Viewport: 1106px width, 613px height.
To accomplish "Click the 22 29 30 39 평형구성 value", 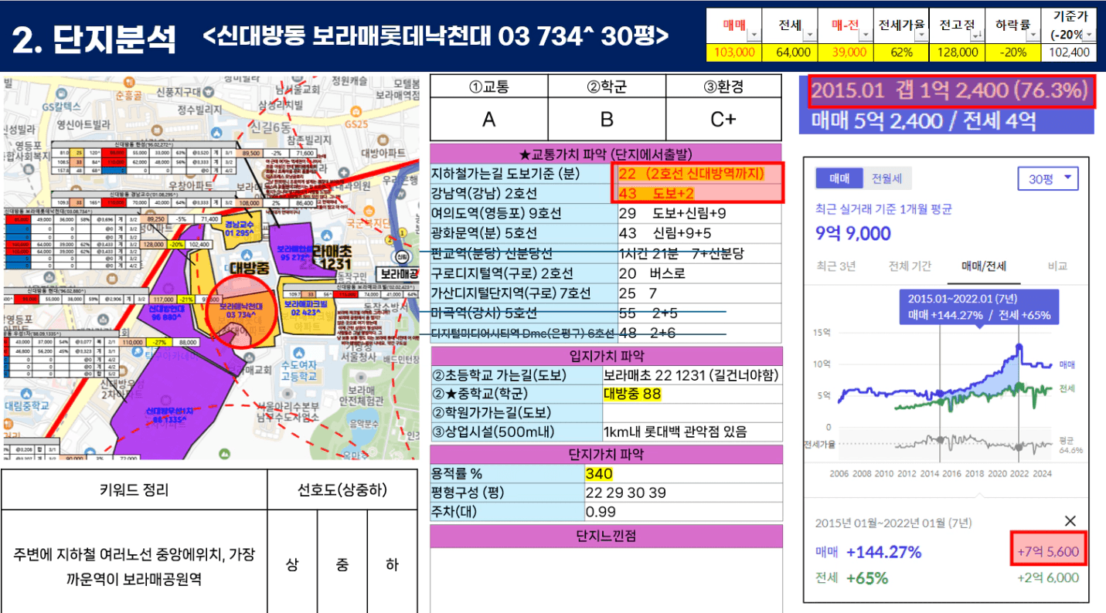I will [x=625, y=493].
